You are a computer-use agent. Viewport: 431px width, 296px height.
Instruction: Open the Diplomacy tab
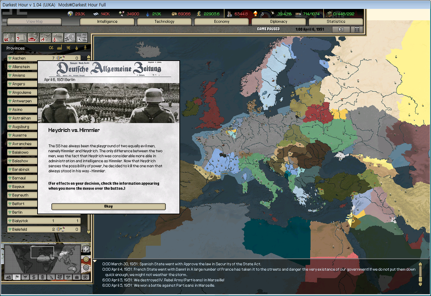coord(279,21)
